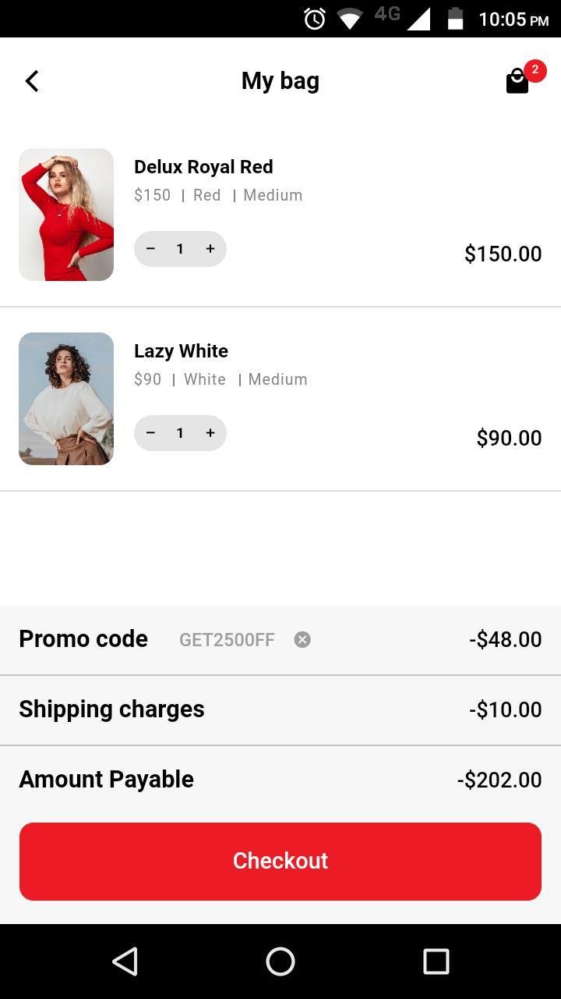Increase quantity of Lazy White
This screenshot has height=999, width=561.
coord(210,433)
